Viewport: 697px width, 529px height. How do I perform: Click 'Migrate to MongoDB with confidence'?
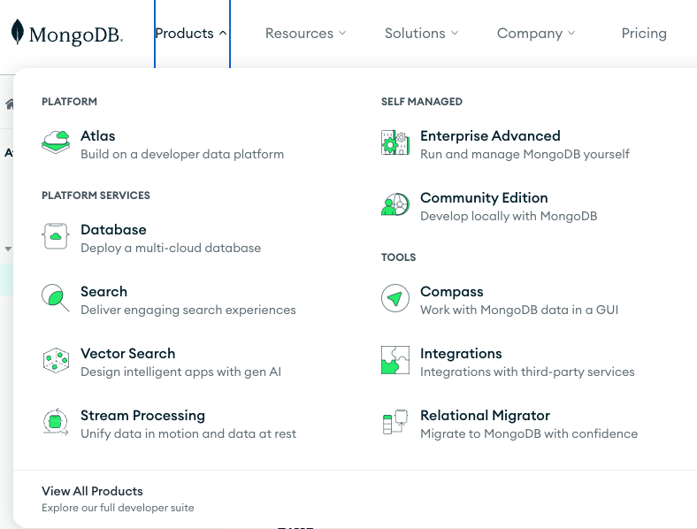click(x=529, y=433)
